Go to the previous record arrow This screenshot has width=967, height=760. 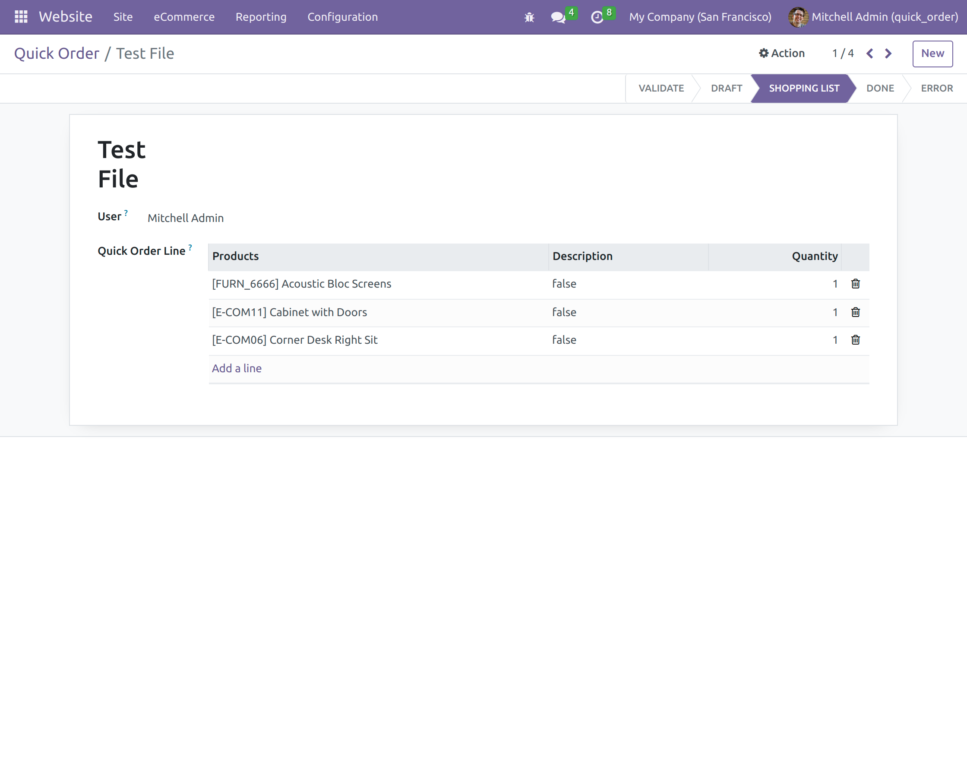point(869,54)
